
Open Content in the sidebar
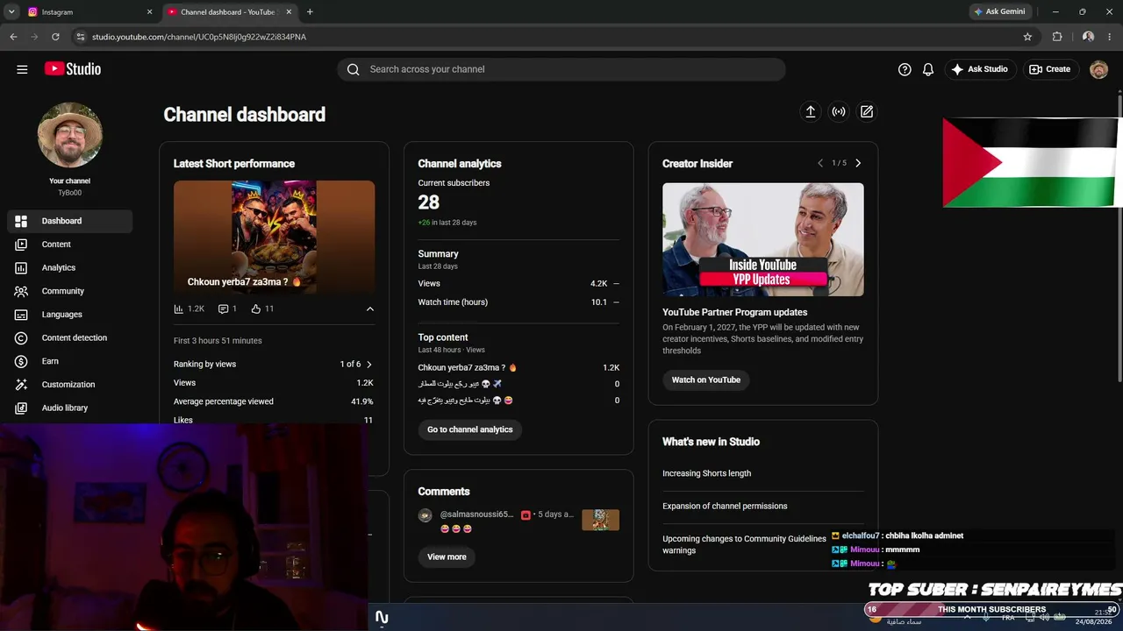coord(70,245)
